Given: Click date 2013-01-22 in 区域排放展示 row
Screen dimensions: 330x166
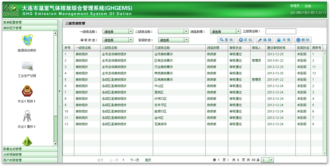Looking at the screenshot, I should point(275,80).
